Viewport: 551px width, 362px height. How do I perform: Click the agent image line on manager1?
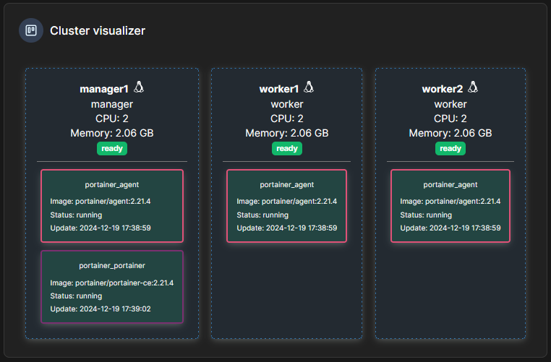tap(101, 202)
